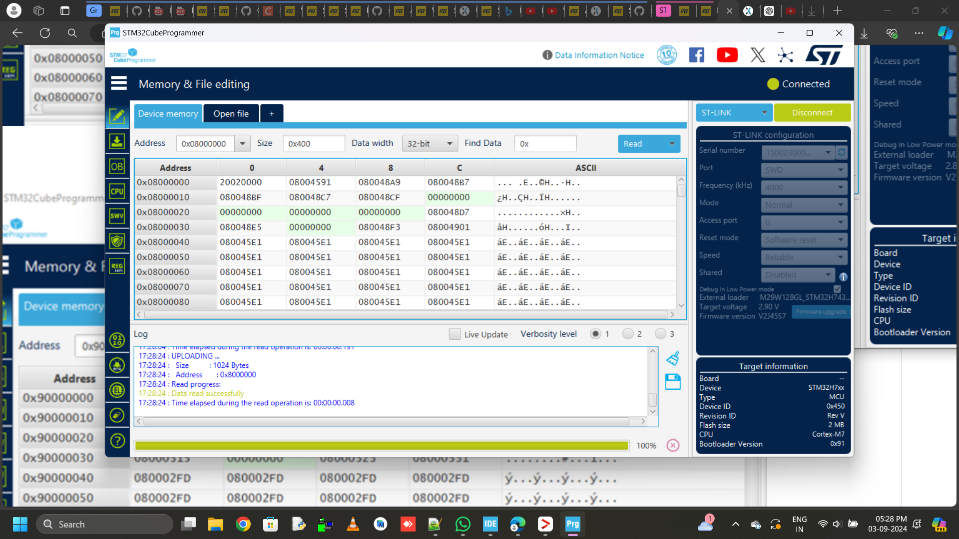Toggle Debug in Low Power mode
The image size is (959, 539).
point(837,288)
